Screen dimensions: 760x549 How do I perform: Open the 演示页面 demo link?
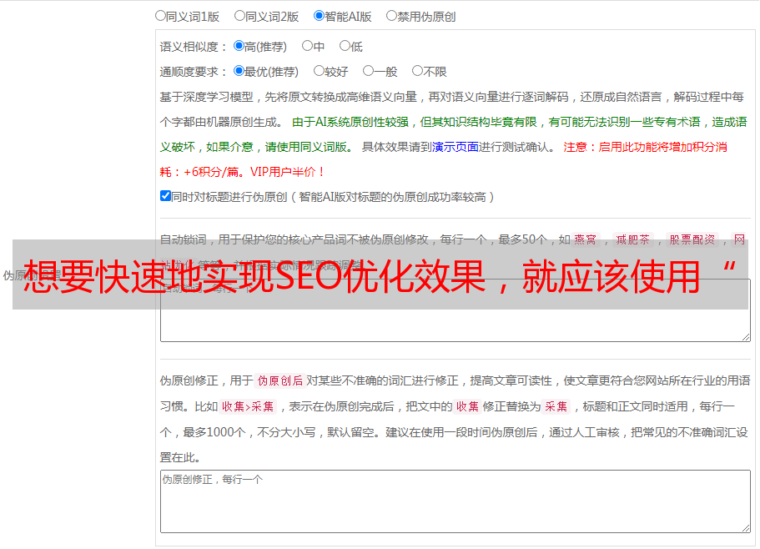click(x=455, y=147)
